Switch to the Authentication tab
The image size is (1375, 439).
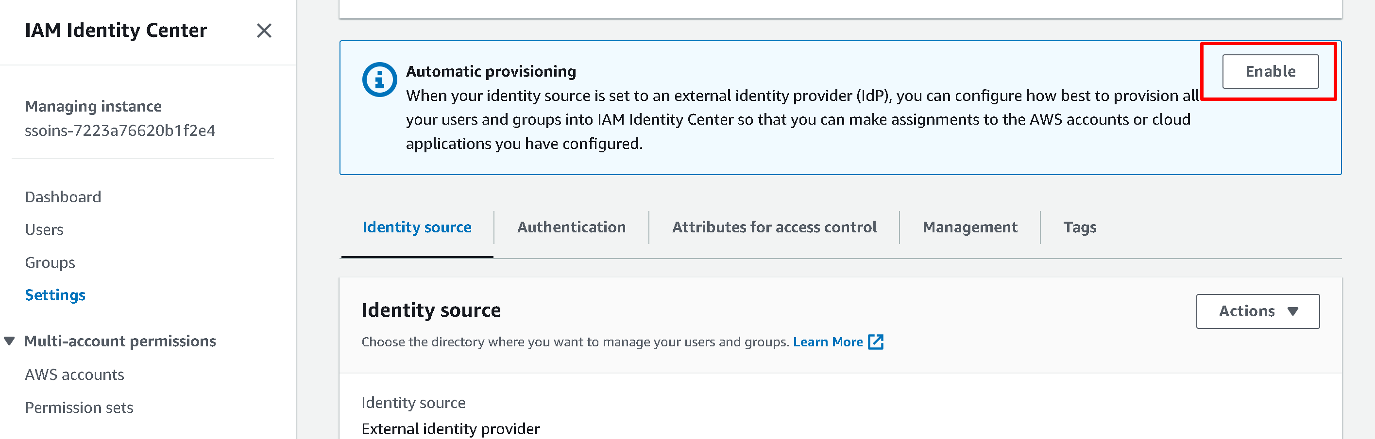click(571, 227)
